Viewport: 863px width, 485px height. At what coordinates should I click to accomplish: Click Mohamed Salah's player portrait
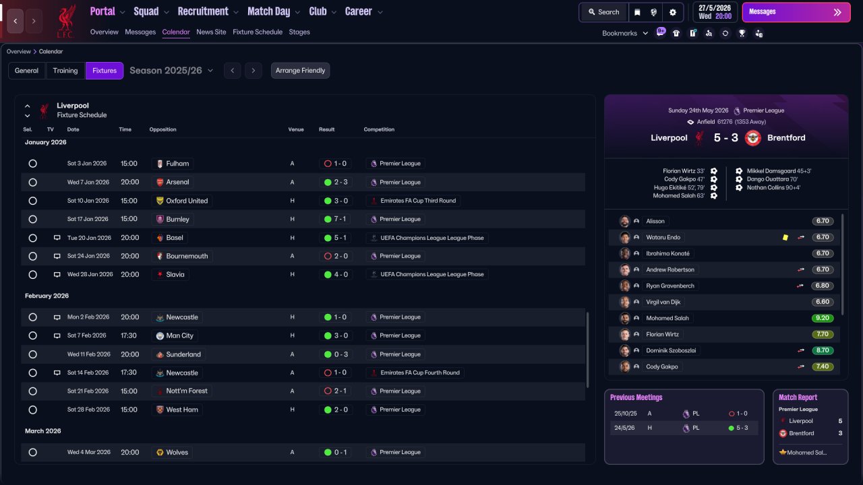625,318
